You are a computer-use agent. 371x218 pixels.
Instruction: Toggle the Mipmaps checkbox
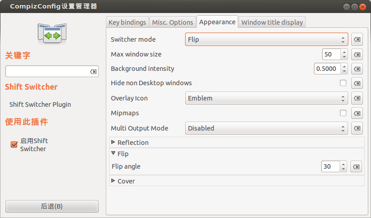(343, 113)
